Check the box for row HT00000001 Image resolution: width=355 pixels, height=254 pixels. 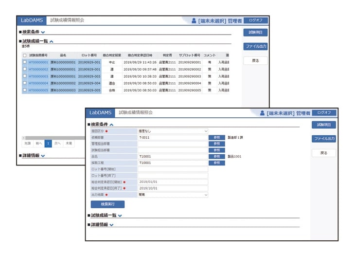pos(25,62)
